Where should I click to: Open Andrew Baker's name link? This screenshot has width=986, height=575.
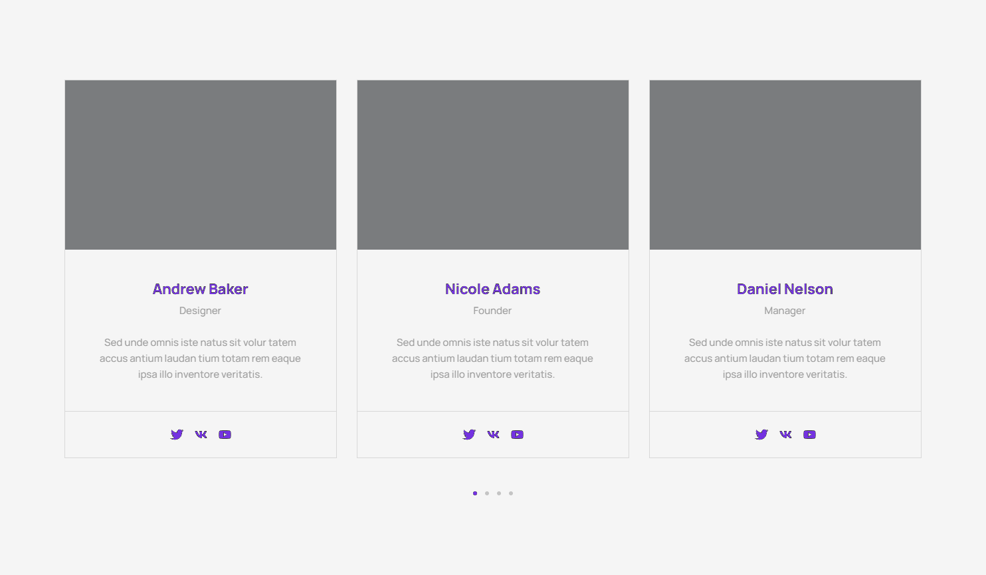pyautogui.click(x=200, y=289)
